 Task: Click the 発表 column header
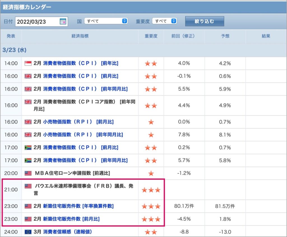[x=11, y=36]
